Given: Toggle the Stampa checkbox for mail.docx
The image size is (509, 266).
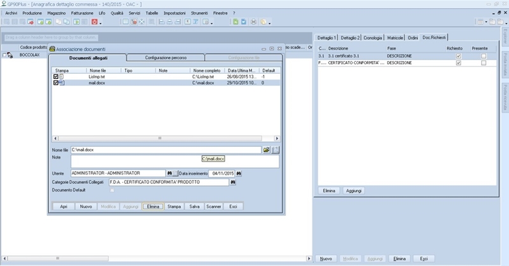Looking at the screenshot, I should pyautogui.click(x=56, y=83).
